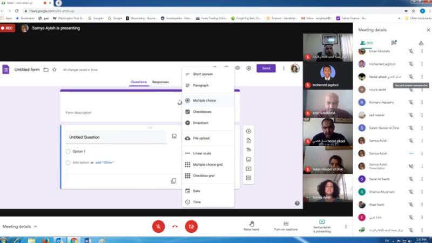Open more options for Romany Habashy

pyautogui.click(x=422, y=102)
